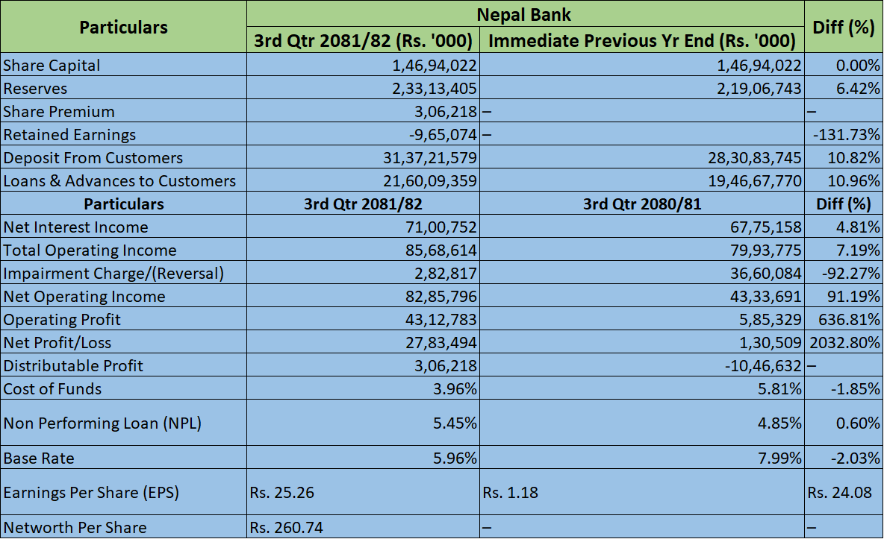Select the deposit difference 10.82%
The image size is (884, 539).
[x=853, y=158]
